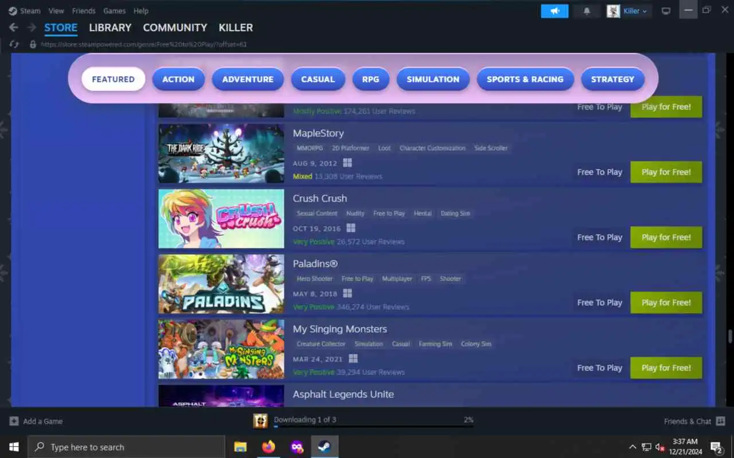Select the STORE tab
The width and height of the screenshot is (734, 458).
click(61, 27)
